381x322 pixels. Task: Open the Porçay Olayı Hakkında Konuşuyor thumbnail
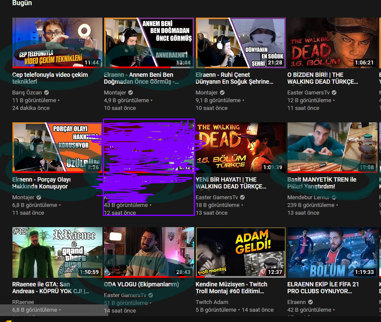click(x=57, y=148)
